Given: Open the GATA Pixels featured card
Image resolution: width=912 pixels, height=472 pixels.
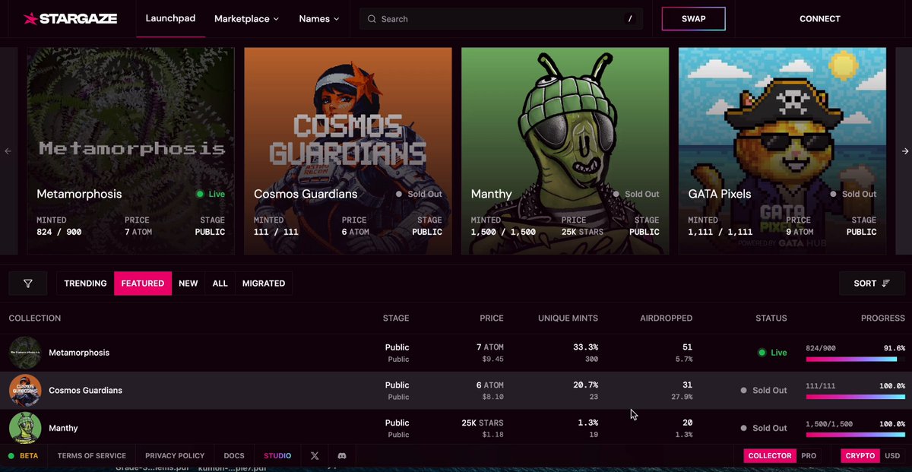Looking at the screenshot, I should pyautogui.click(x=783, y=151).
